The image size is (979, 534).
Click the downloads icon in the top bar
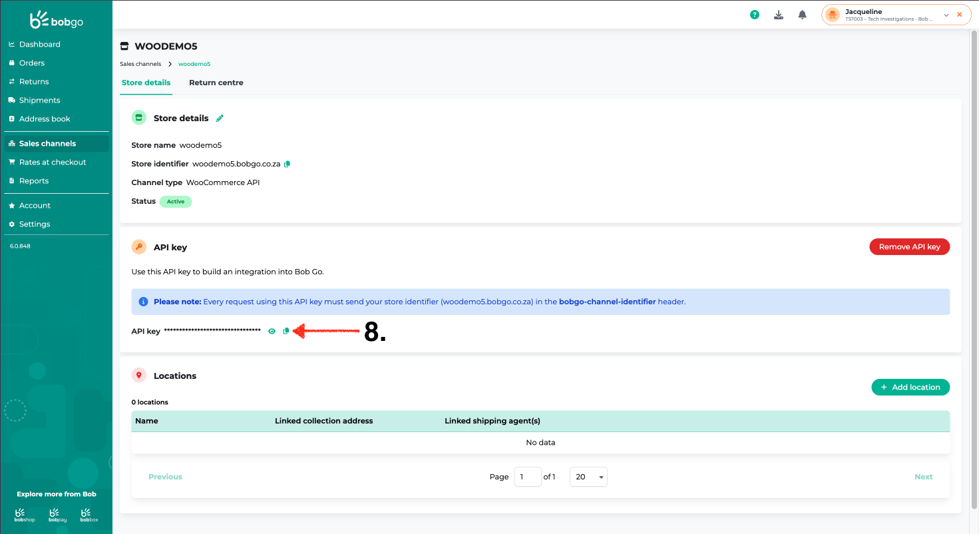[779, 15]
